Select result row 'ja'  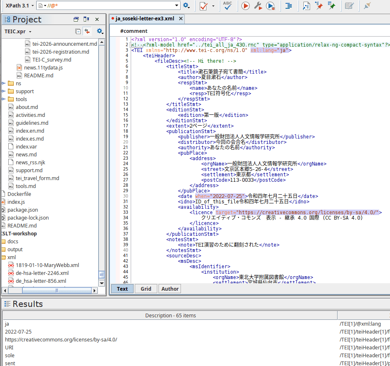[x=170, y=324]
